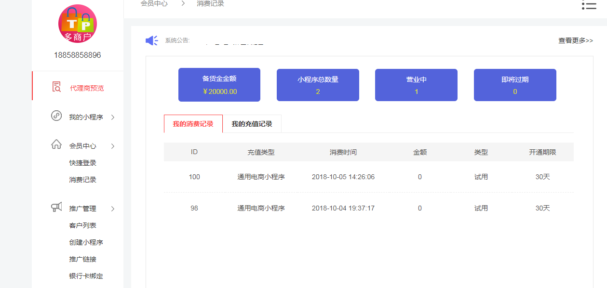
Task: Click 会员中心 in the breadcrumb
Action: [x=154, y=4]
